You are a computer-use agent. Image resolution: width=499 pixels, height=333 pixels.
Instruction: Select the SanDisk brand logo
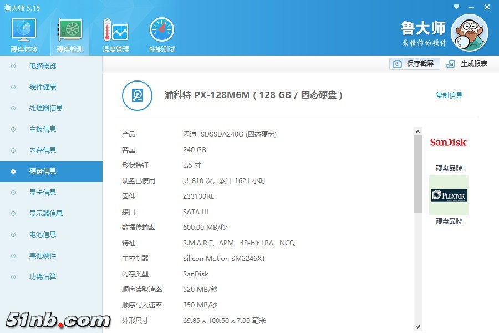pos(449,142)
